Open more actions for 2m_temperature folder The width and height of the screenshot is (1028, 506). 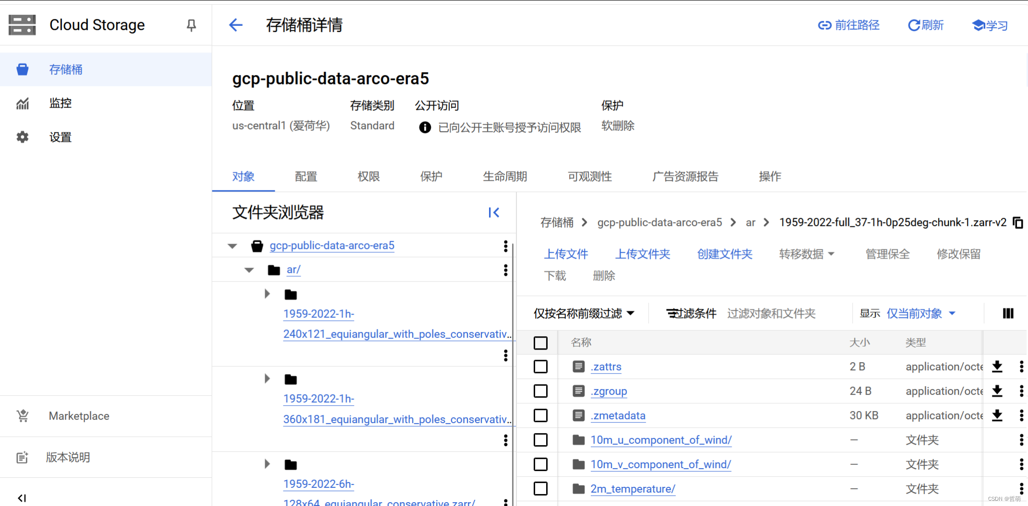(1021, 489)
